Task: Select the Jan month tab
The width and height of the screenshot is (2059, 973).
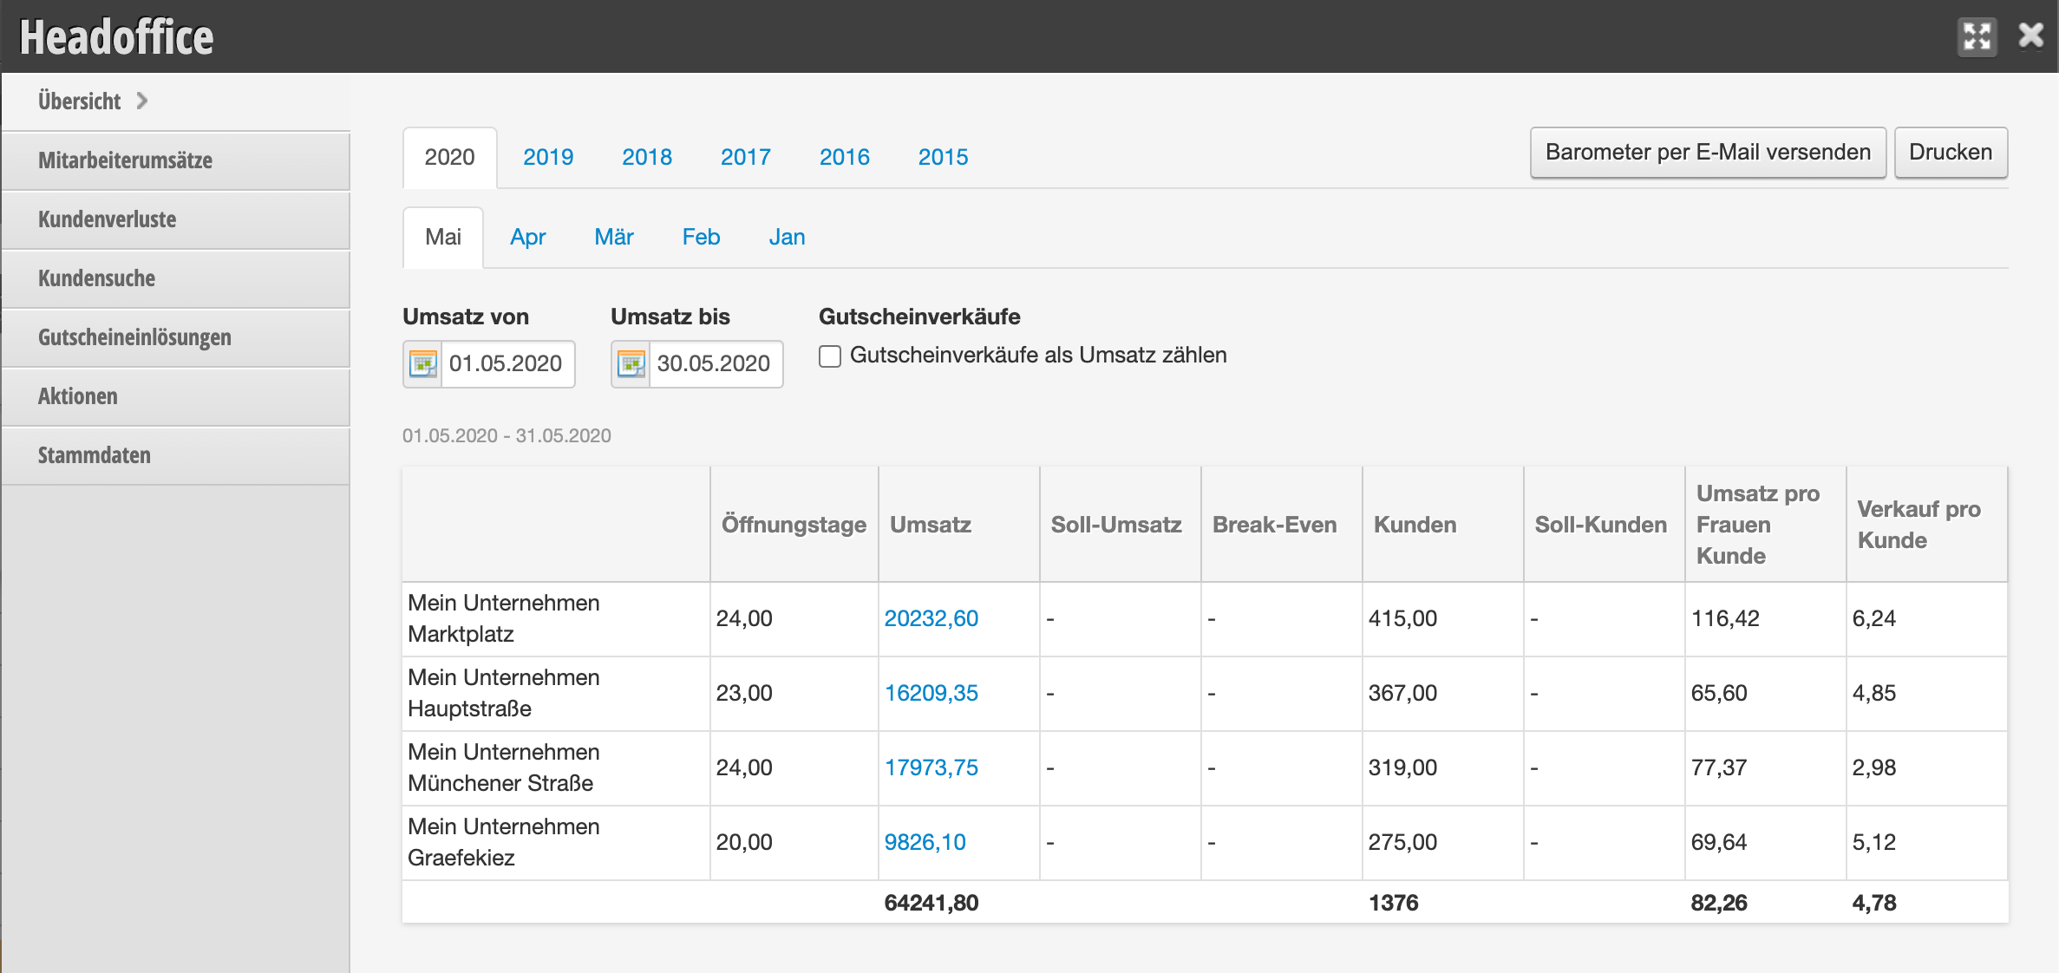Action: (x=787, y=237)
